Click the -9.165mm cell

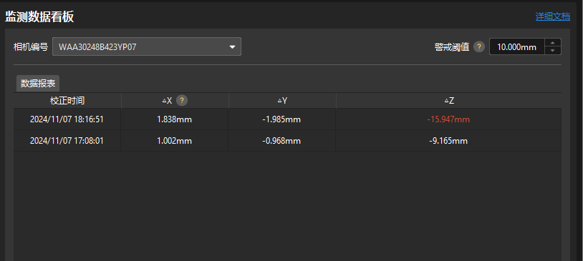pyautogui.click(x=448, y=141)
